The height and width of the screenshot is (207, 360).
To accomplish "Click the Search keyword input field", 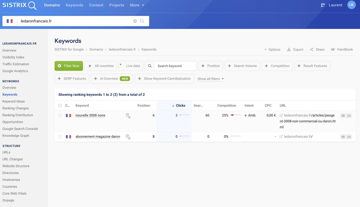I will tap(175, 66).
